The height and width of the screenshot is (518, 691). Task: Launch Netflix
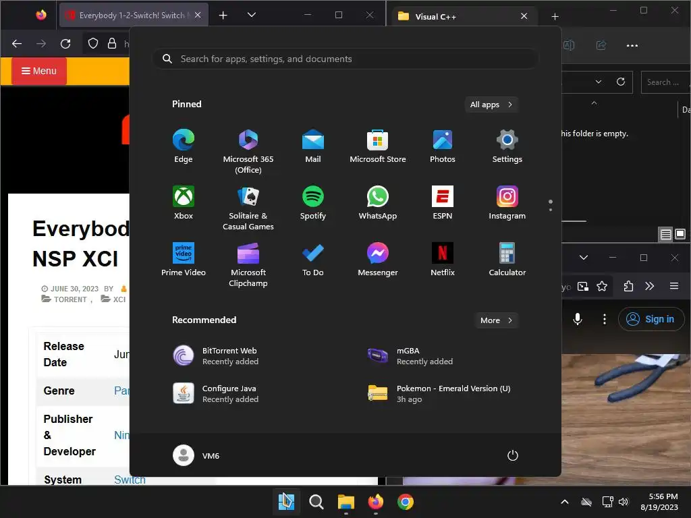[443, 260]
